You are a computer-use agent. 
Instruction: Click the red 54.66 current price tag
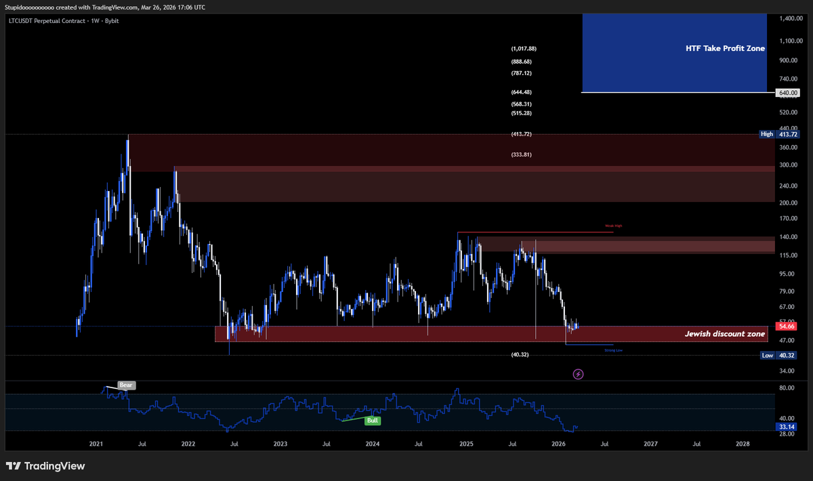[786, 326]
